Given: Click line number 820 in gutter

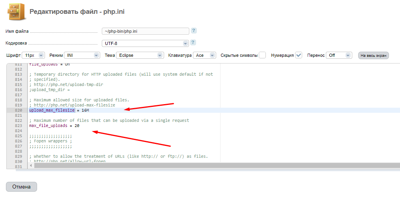Looking at the screenshot, I should [18, 110].
